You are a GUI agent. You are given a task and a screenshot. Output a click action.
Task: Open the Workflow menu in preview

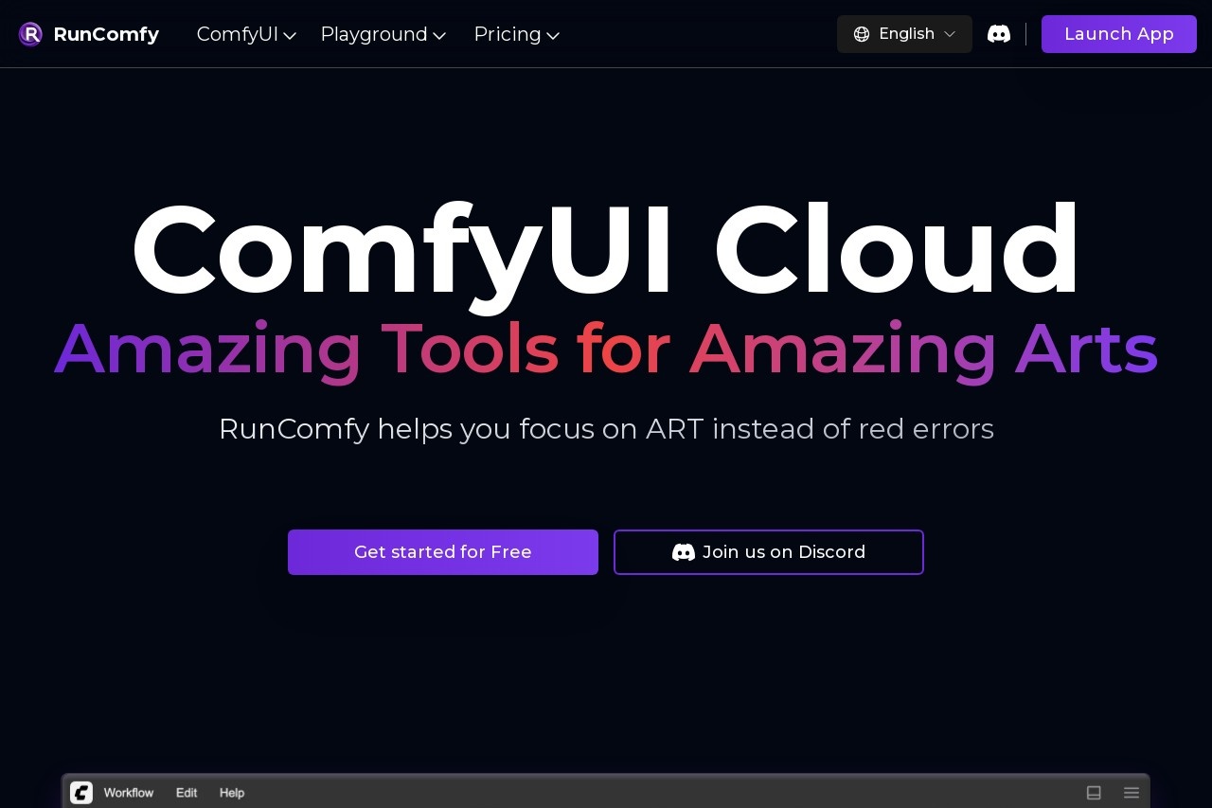[x=129, y=793]
